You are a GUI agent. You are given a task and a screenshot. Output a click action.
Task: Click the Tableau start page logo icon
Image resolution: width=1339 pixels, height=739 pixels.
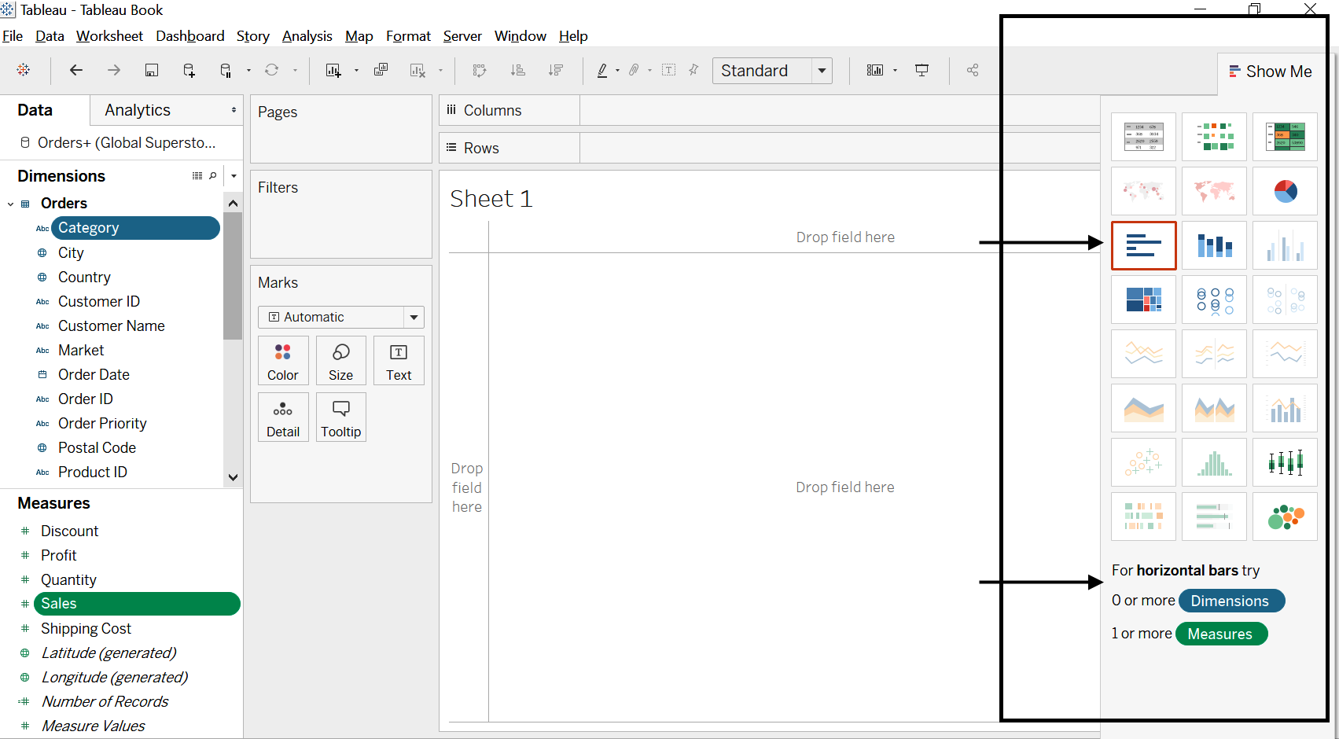(x=24, y=70)
